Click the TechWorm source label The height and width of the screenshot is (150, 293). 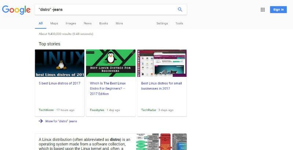pyautogui.click(x=46, y=110)
